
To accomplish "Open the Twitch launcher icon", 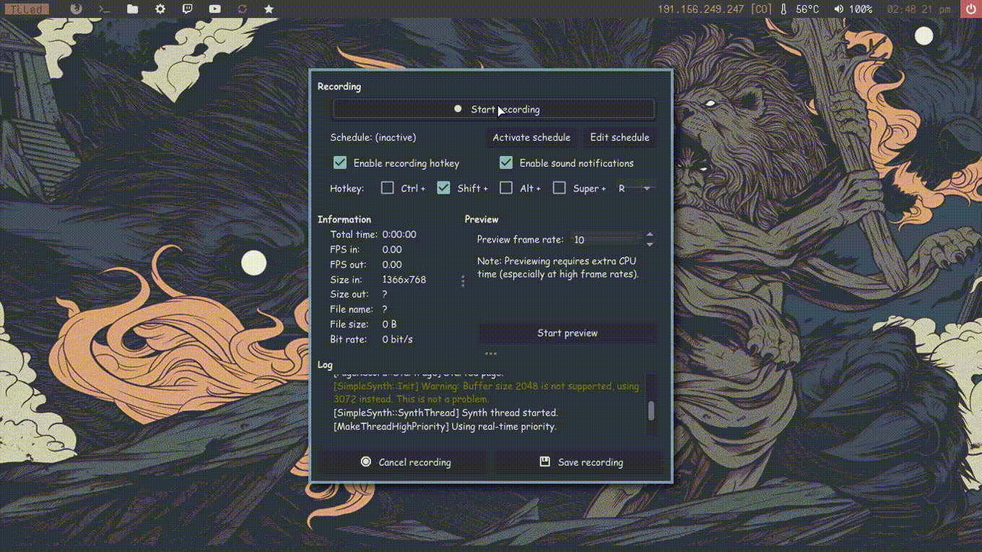I will pyautogui.click(x=188, y=9).
